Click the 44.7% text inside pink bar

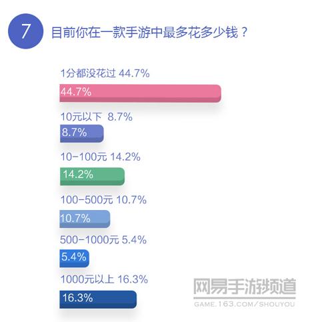(x=76, y=91)
